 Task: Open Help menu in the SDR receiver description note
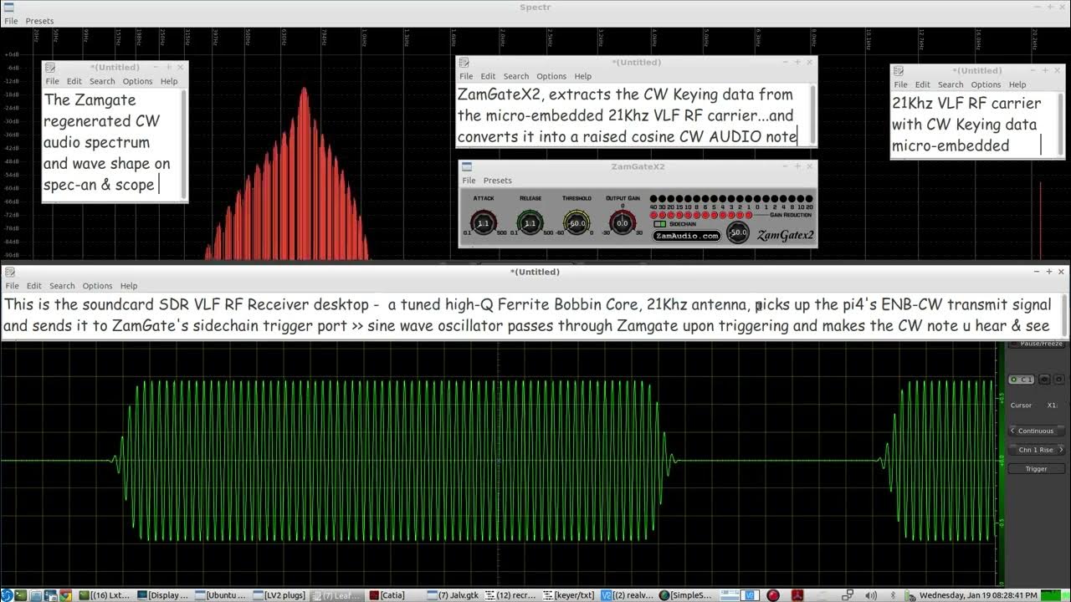pos(129,286)
